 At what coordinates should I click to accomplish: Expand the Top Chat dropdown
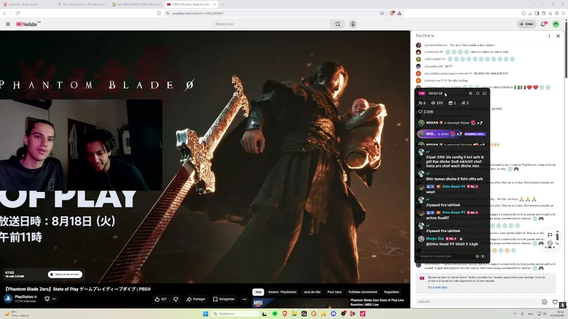pos(425,36)
